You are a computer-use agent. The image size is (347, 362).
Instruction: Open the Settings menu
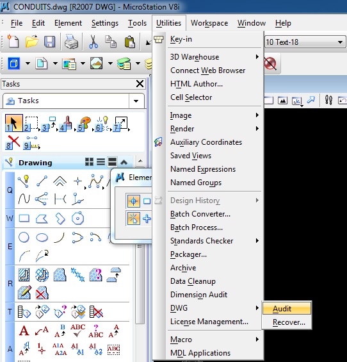(105, 23)
